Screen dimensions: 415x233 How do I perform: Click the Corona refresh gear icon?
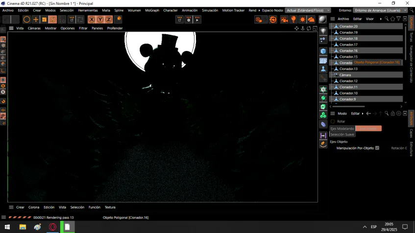point(273,19)
